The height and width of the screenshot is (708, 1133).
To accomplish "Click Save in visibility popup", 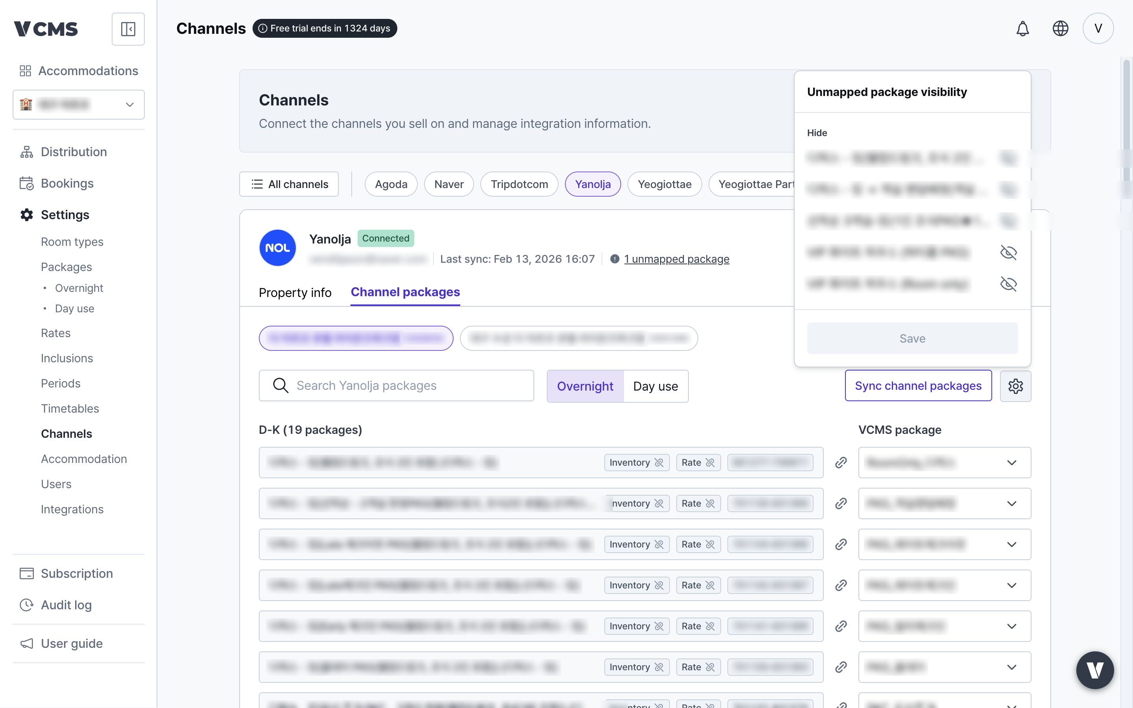I will point(912,338).
